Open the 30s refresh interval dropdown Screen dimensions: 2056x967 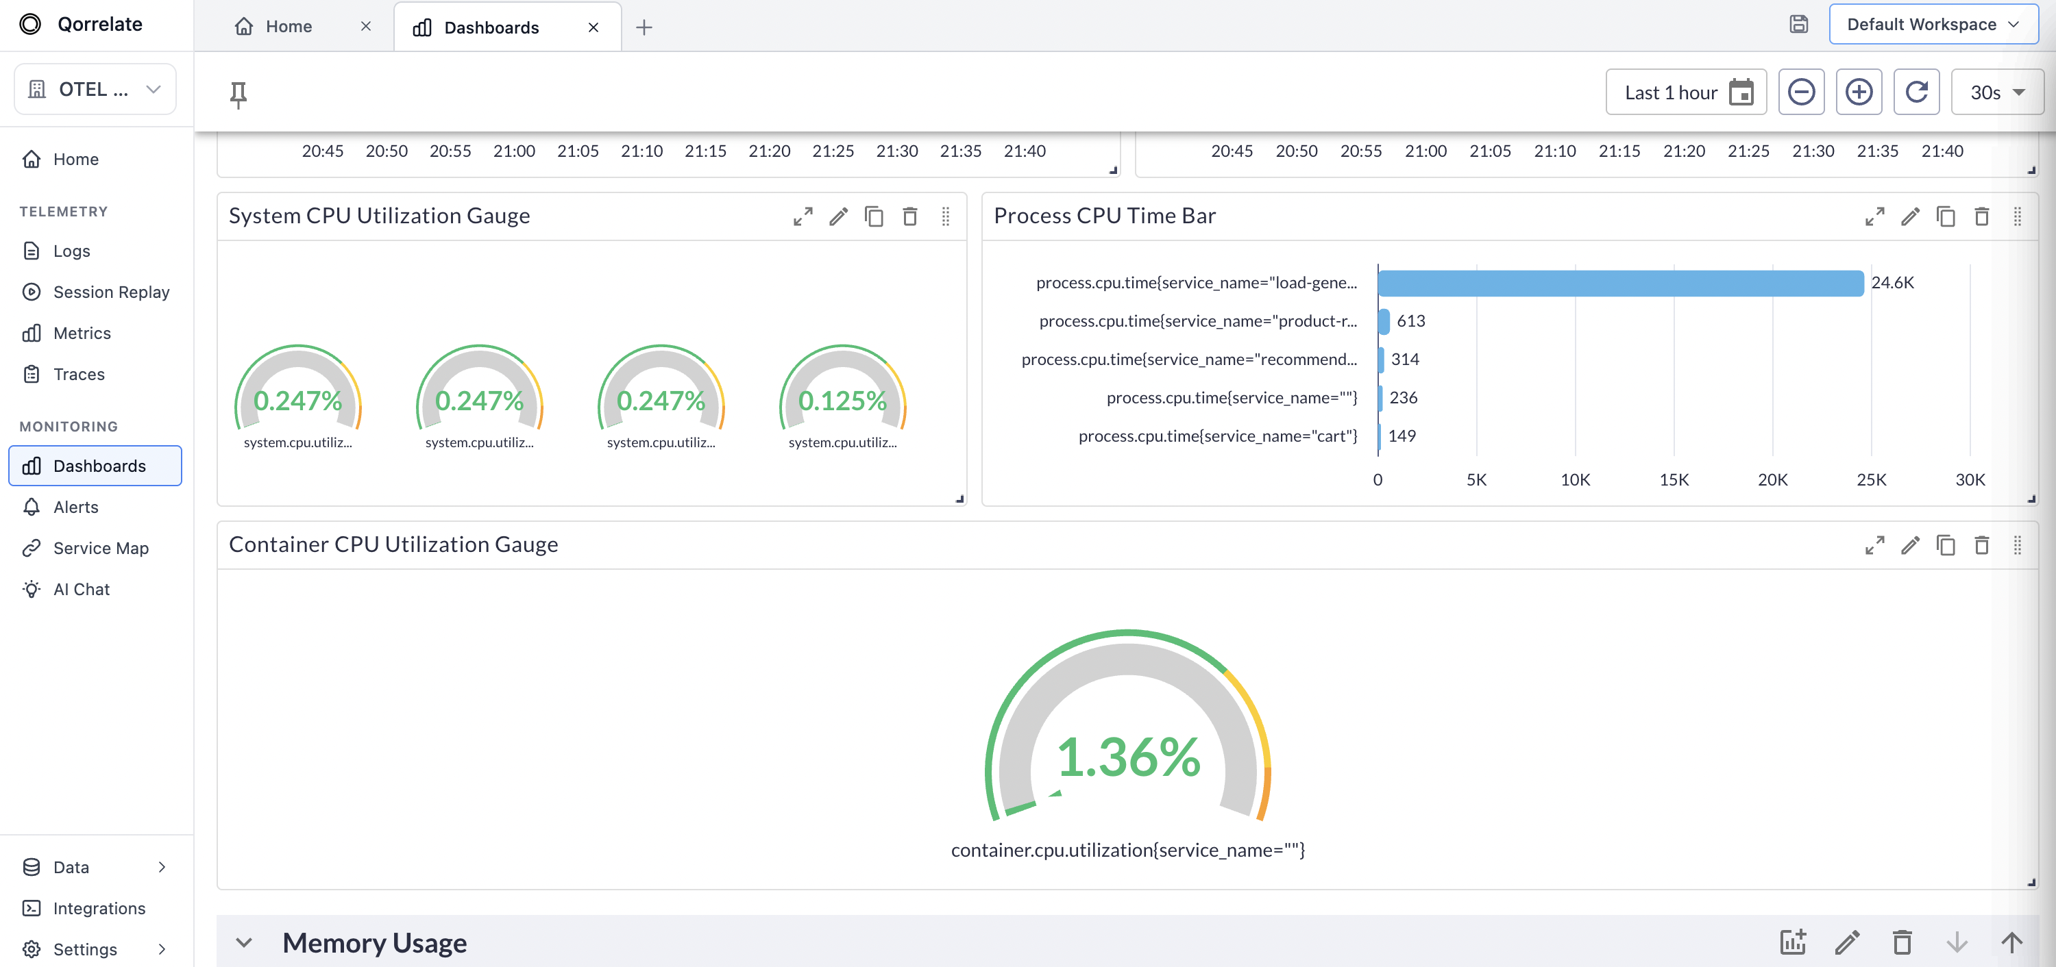(x=1998, y=92)
